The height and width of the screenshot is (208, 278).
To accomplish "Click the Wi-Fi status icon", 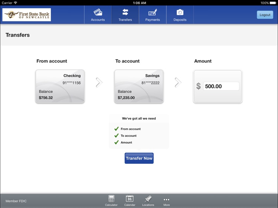I will [x=16, y=3].
